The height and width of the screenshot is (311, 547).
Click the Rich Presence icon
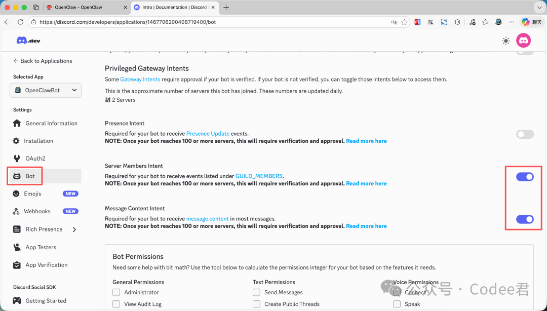(17, 229)
